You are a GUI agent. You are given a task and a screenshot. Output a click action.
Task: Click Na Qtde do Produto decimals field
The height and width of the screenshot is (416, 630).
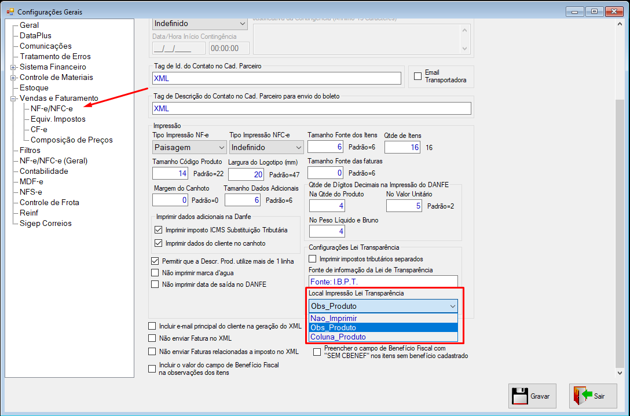coord(327,206)
